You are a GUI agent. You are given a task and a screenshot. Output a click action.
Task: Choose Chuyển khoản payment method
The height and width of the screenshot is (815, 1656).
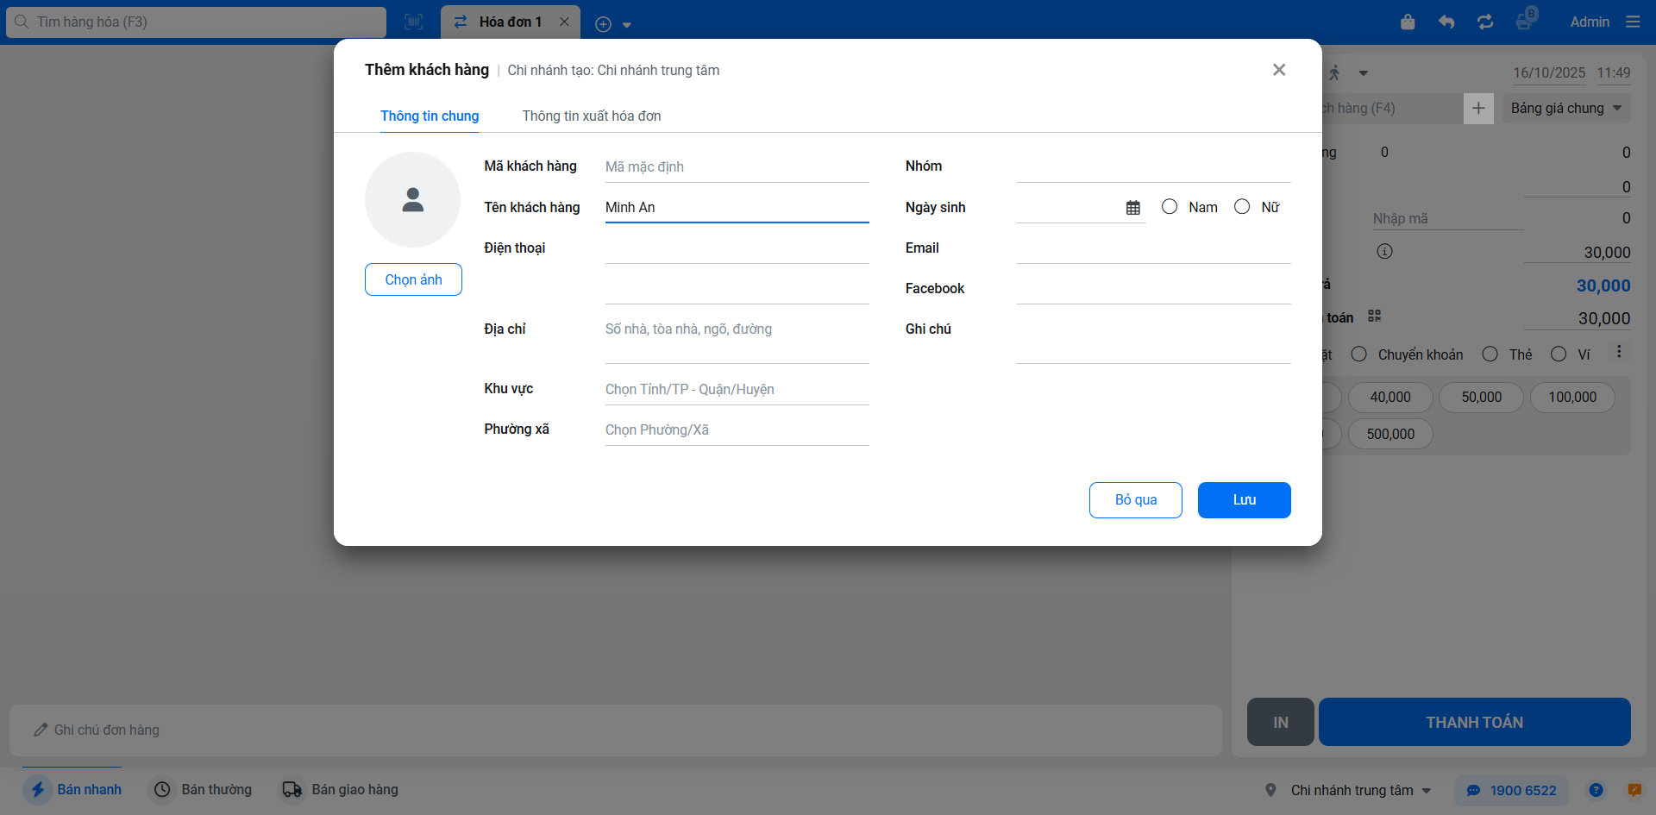point(1359,354)
